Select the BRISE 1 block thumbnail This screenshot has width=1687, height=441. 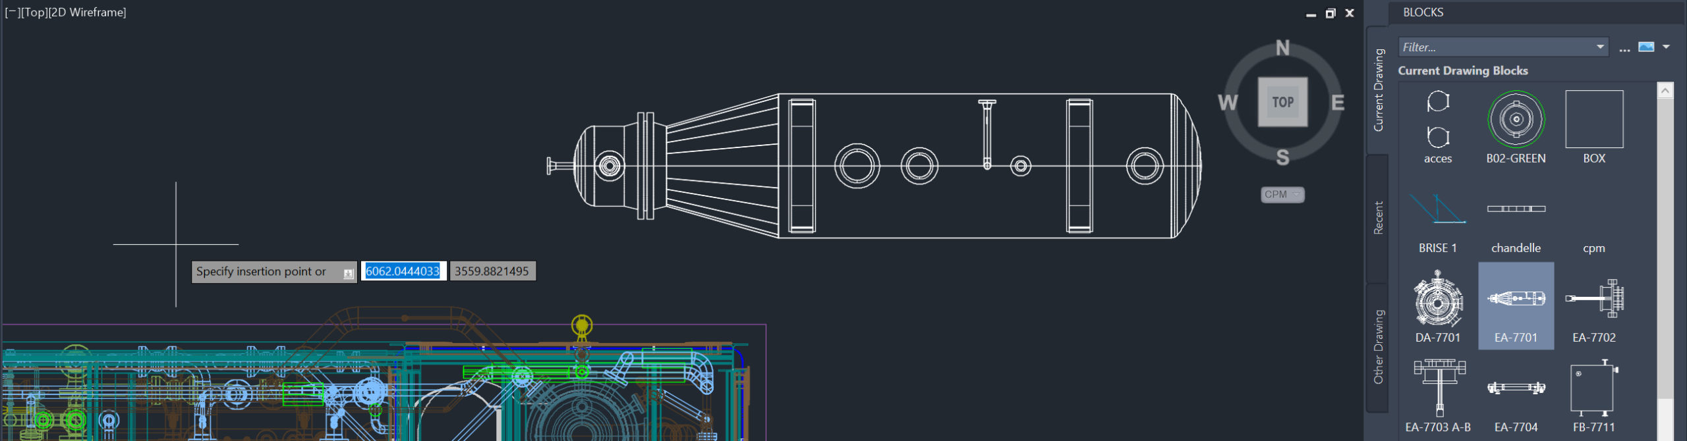(x=1438, y=209)
